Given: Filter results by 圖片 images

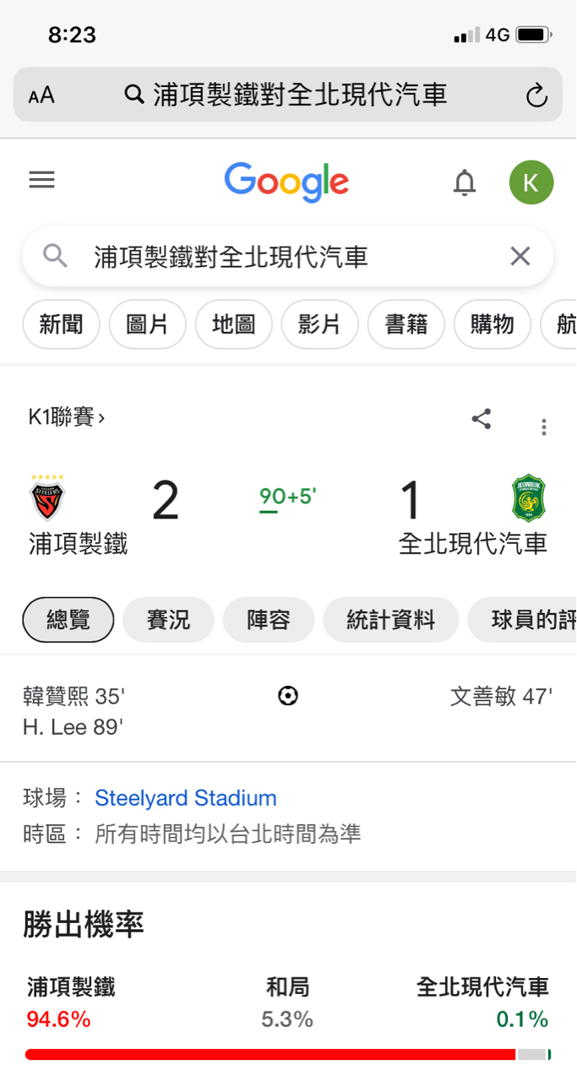Looking at the screenshot, I should coord(147,324).
